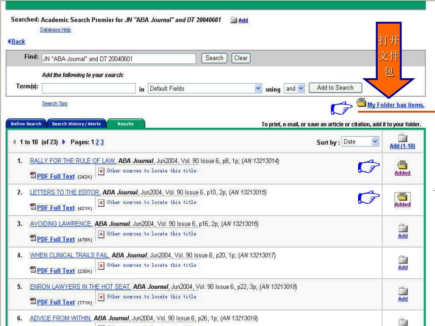
Task: Click the Add folder icon for WHEN CLINICAL TRAILS FAIL
Action: click(403, 260)
